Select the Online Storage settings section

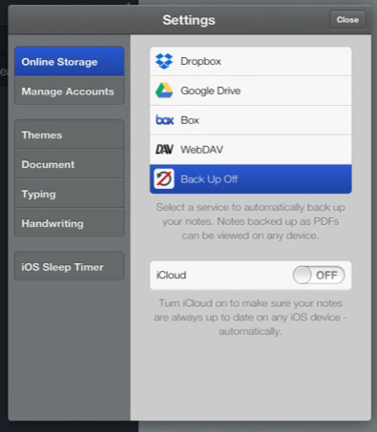(x=70, y=62)
